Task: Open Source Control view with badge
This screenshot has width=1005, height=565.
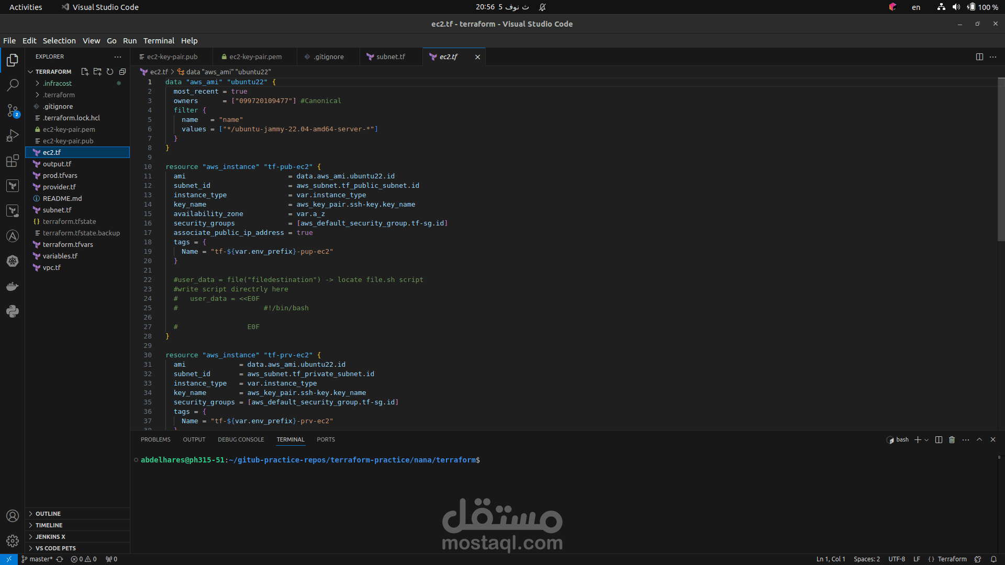Action: click(13, 110)
